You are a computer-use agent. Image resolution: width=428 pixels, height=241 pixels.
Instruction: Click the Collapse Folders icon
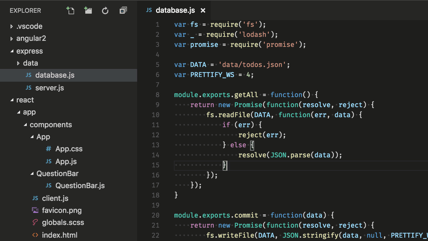coord(123,10)
